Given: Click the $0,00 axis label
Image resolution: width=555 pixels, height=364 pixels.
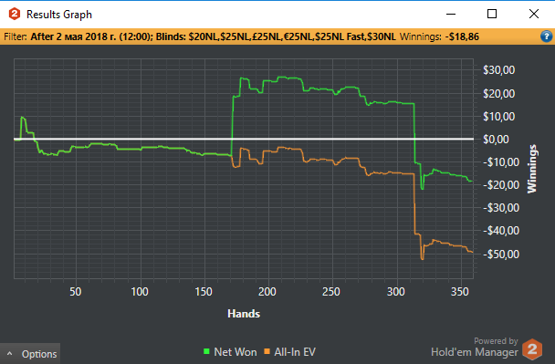Looking at the screenshot, I should (496, 140).
